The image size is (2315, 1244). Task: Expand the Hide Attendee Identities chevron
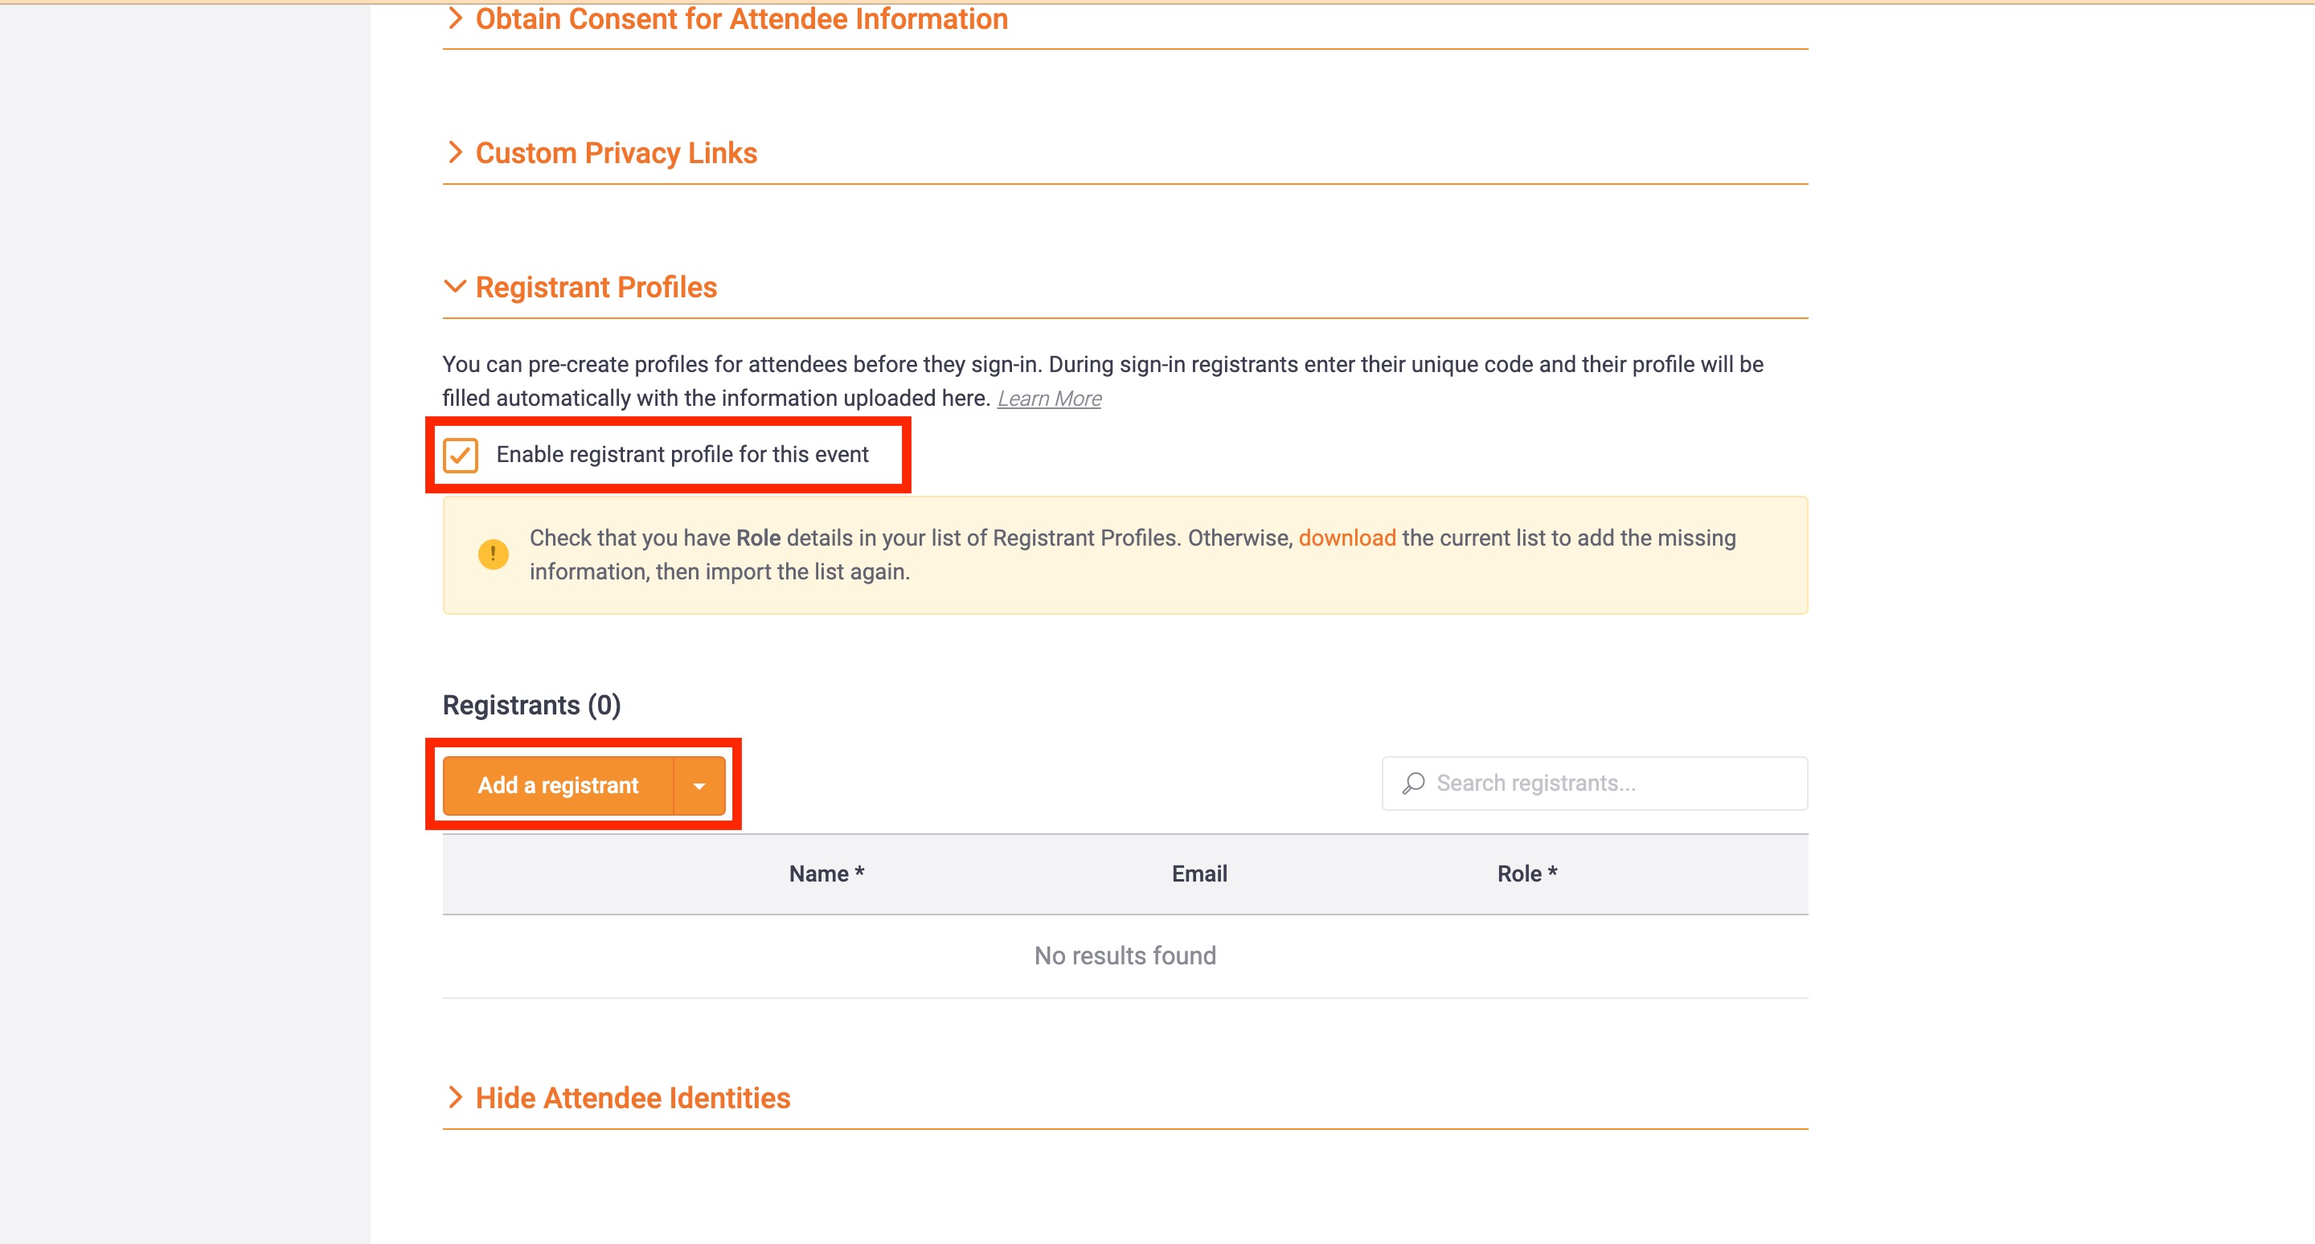click(455, 1097)
